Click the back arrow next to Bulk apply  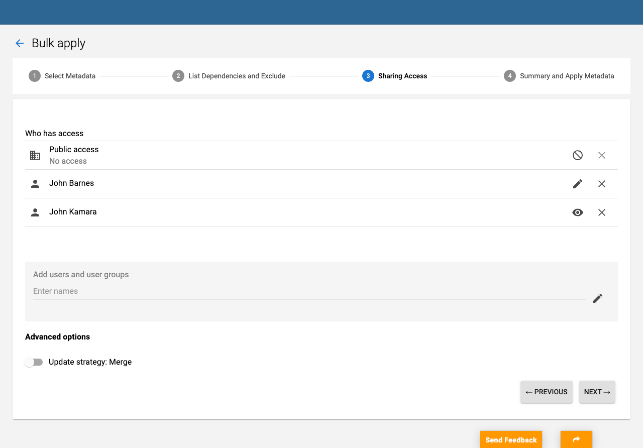pos(19,43)
